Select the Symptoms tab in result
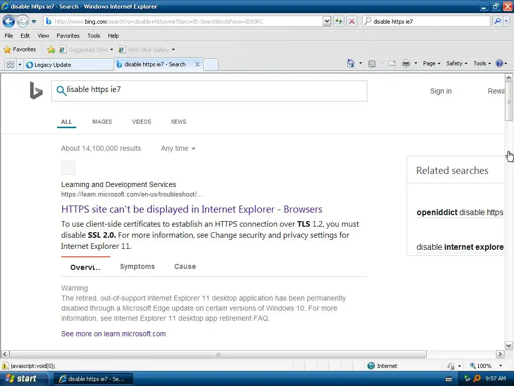514x386 pixels. coord(138,266)
